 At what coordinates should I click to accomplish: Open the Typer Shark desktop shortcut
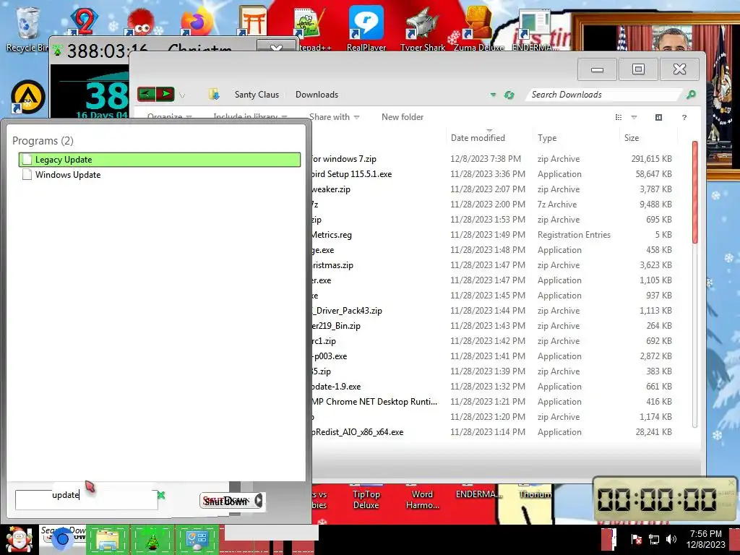[422, 28]
